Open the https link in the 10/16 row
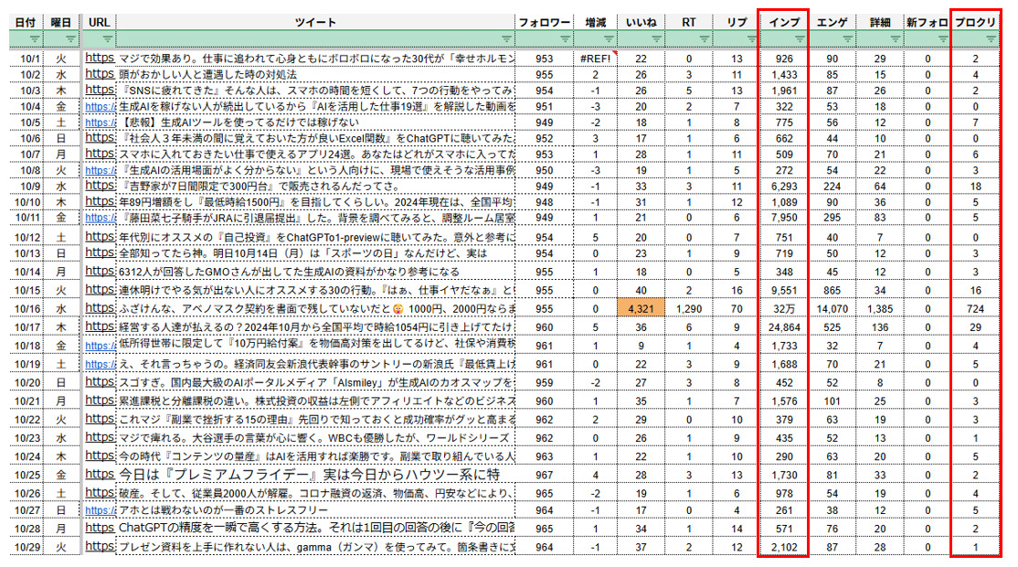Viewport: 1018px width, 567px height. tap(100, 308)
